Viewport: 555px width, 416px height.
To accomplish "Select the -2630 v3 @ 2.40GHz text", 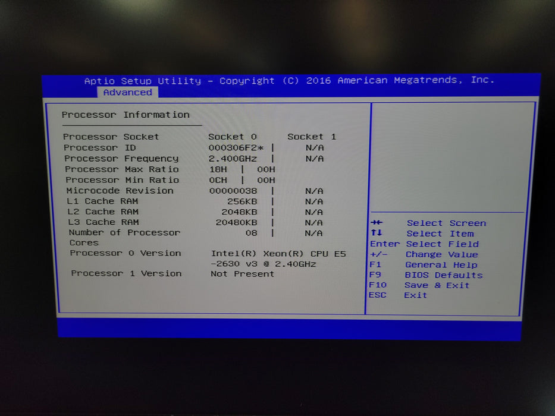I will click(x=264, y=264).
